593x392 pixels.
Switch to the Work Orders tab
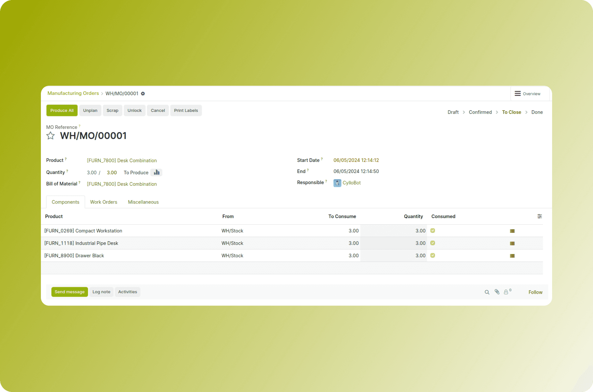[x=104, y=202]
